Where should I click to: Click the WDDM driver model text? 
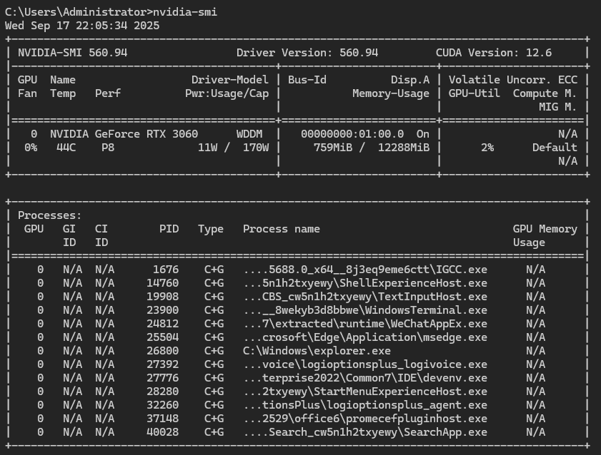[249, 134]
